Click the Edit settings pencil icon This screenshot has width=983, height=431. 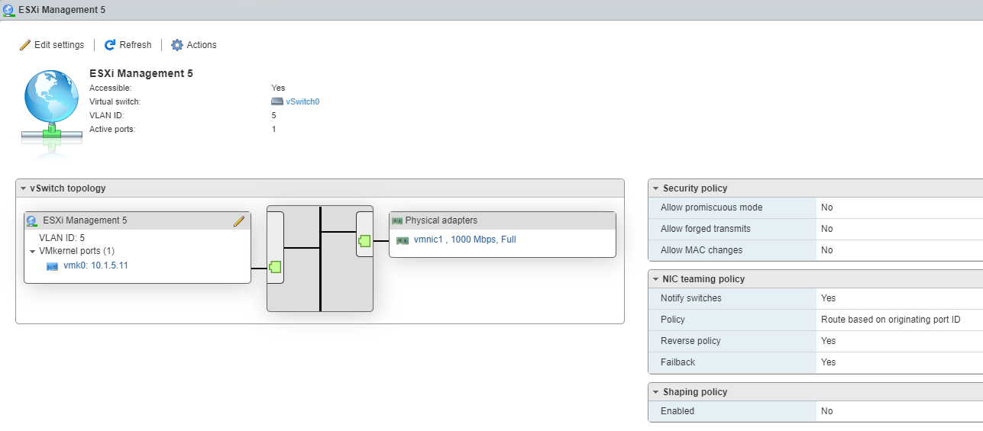(x=25, y=45)
